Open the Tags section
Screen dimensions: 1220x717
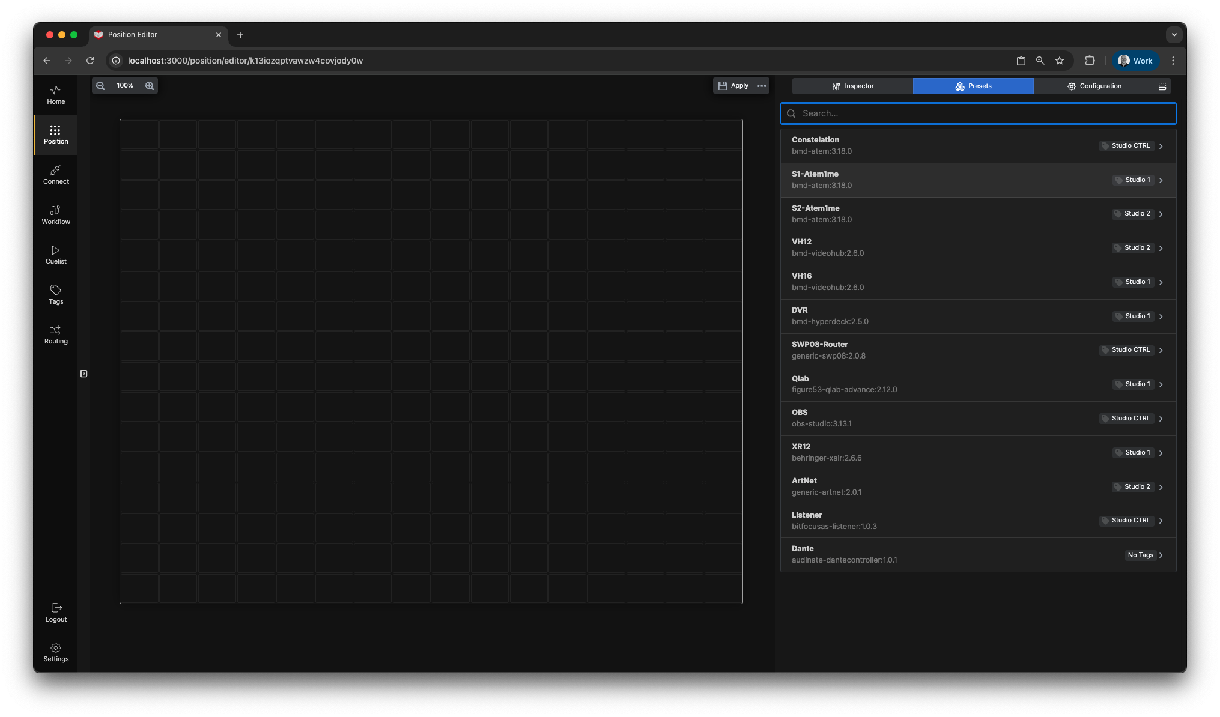point(56,295)
